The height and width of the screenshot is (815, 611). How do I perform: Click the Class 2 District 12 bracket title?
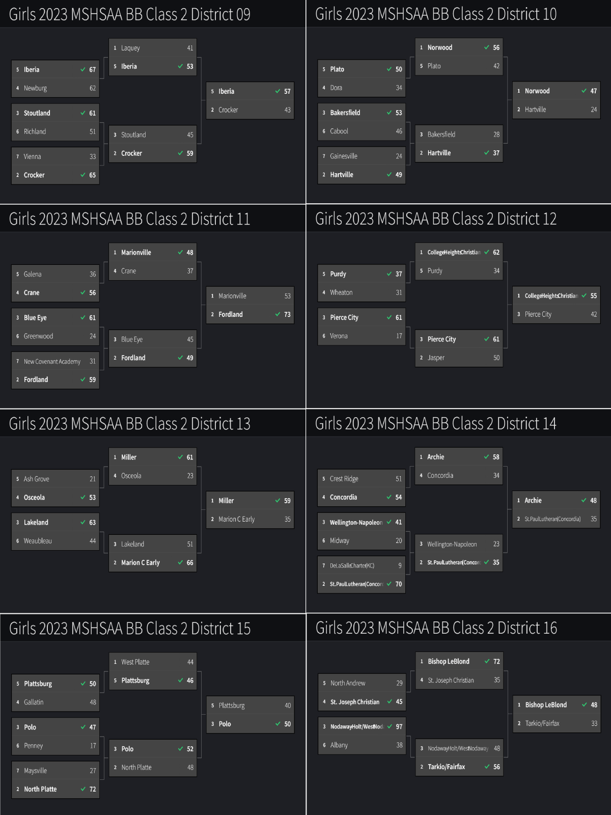click(x=436, y=219)
